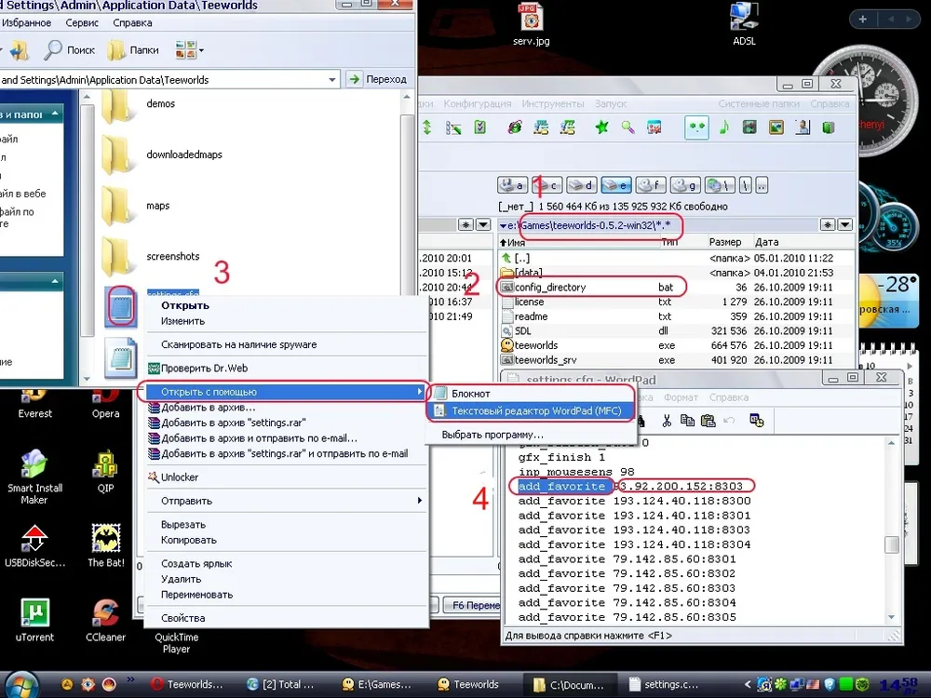The height and width of the screenshot is (698, 931).
Task: Open CCleaner from the desktop
Action: click(x=105, y=618)
